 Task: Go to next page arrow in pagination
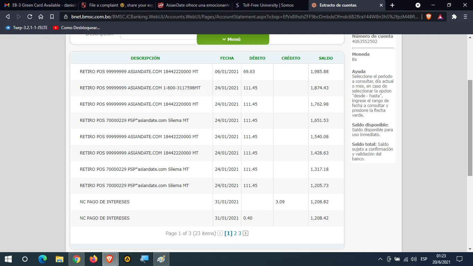point(246,233)
